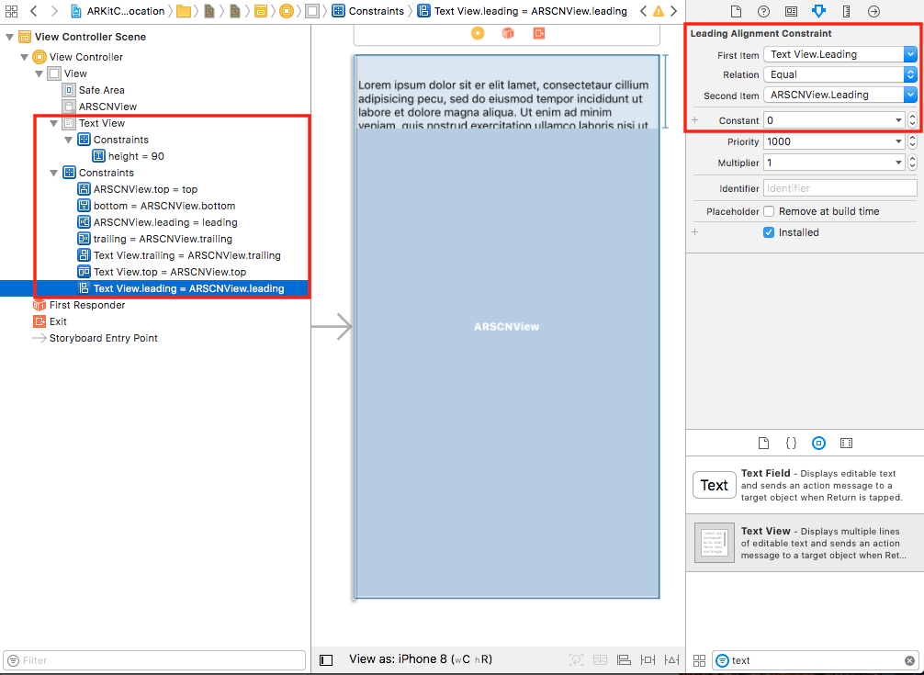Collapse the View's Constraints disclosure triangle

(53, 173)
